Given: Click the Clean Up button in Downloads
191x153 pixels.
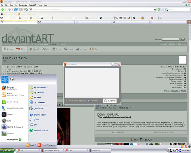Looking at the screenshot, I should point(110,101).
